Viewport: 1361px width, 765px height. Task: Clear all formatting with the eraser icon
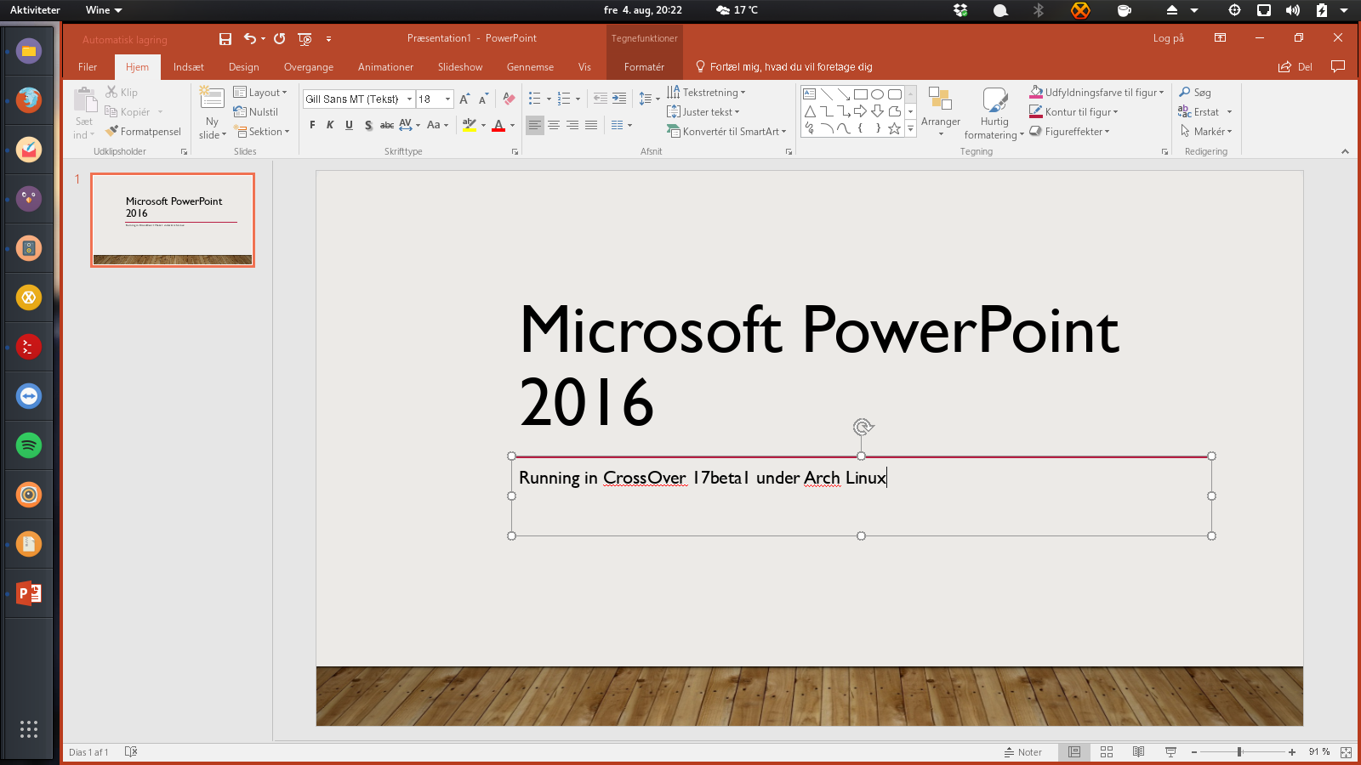coord(509,99)
